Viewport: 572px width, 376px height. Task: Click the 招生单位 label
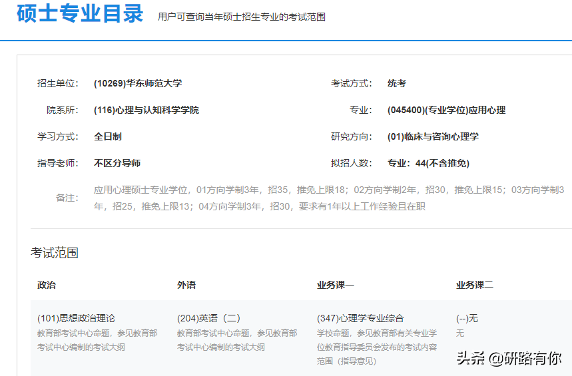click(58, 83)
